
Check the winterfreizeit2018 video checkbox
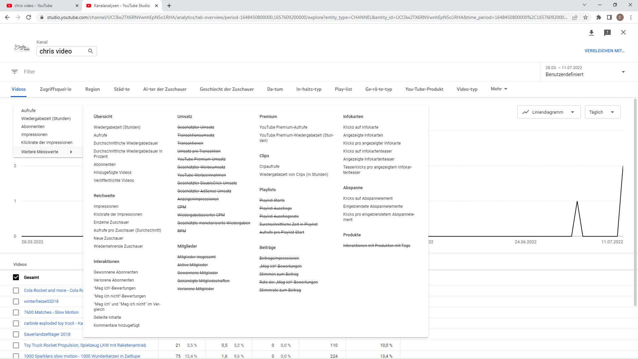tap(16, 301)
